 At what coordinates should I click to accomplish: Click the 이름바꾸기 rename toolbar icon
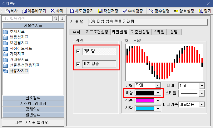click(24, 11)
